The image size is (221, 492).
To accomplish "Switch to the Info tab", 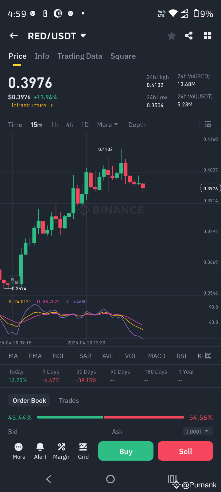I will [42, 56].
